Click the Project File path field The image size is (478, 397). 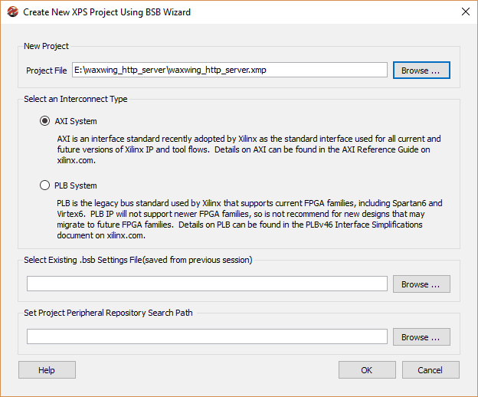(230, 70)
